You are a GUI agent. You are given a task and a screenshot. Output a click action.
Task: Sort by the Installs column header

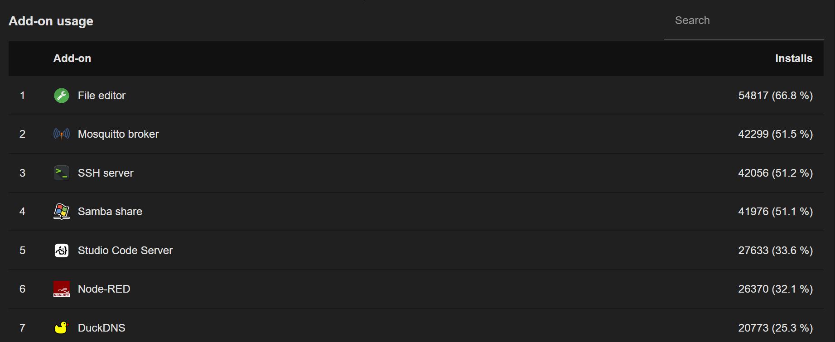(794, 58)
